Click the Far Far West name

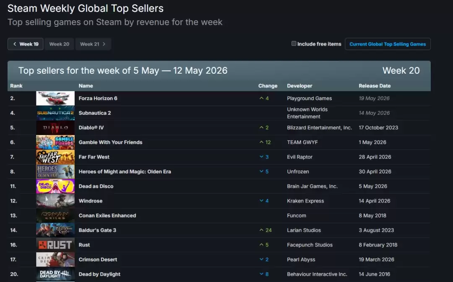coord(94,157)
